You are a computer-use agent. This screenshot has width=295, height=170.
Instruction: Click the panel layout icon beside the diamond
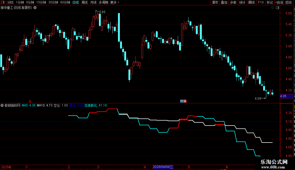(x=278, y=8)
